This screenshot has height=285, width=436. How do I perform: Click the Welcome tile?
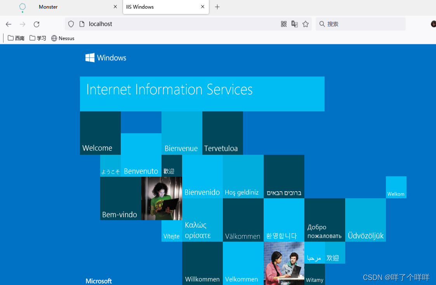(x=101, y=133)
